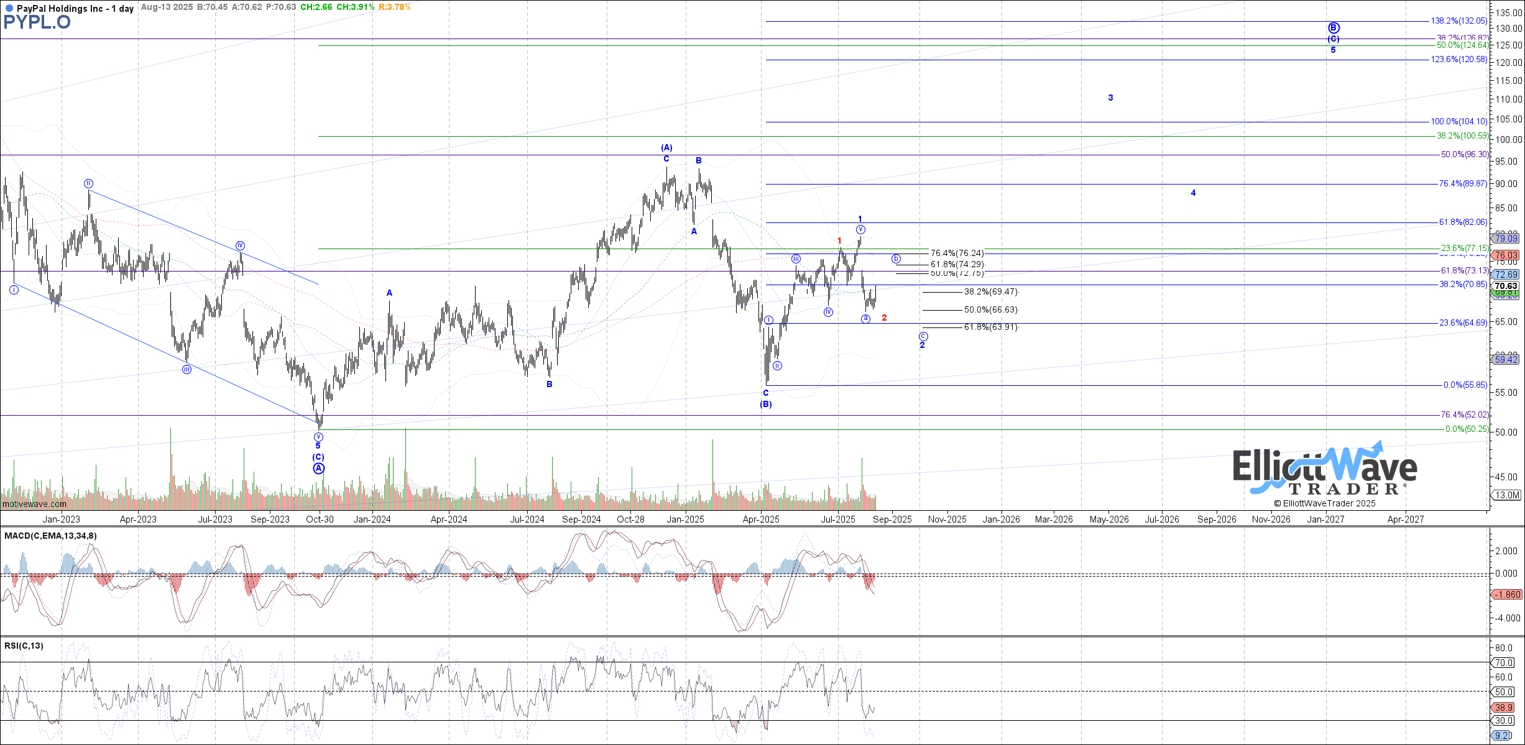Click the Jan-2023 date on time axis
This screenshot has width=1525, height=745.
[61, 519]
